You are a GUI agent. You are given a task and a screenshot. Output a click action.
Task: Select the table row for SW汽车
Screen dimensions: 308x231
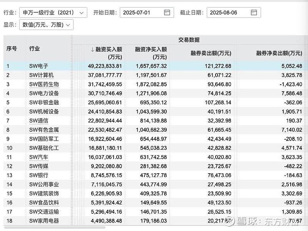point(154,157)
